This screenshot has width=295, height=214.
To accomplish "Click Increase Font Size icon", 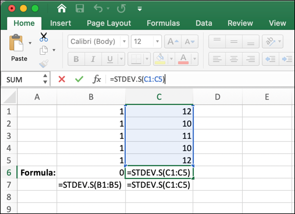I will click(x=173, y=41).
